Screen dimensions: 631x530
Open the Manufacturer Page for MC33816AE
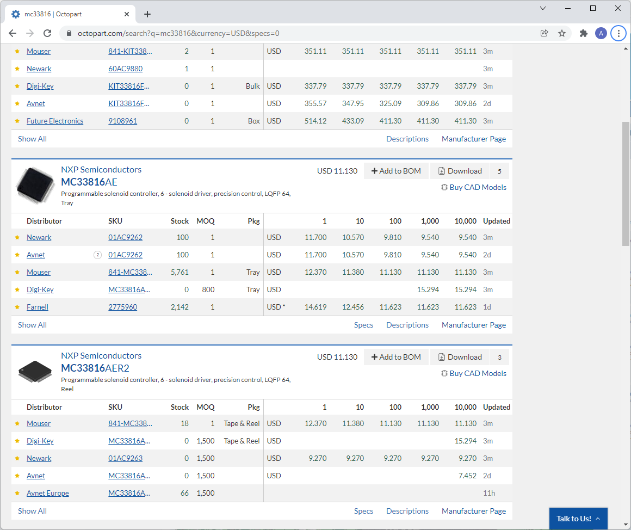pyautogui.click(x=473, y=325)
